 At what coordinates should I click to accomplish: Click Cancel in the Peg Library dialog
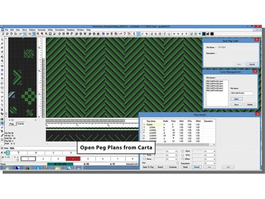click(197, 167)
